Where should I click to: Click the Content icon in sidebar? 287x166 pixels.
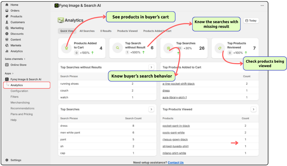[x=7, y=39]
